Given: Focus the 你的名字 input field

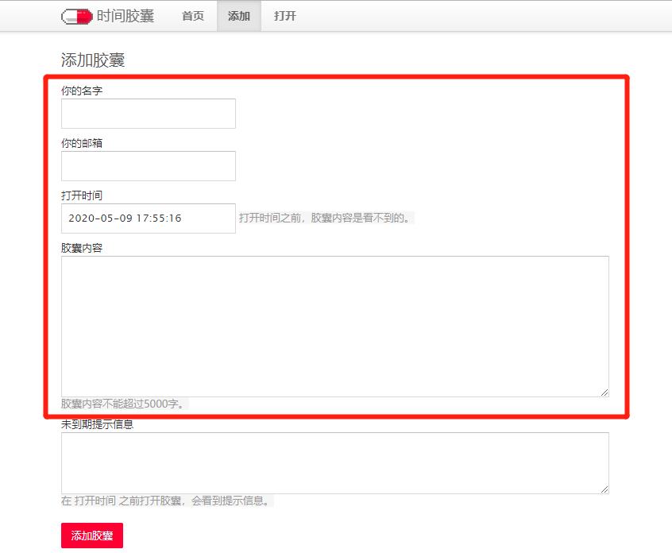Looking at the screenshot, I should tap(148, 113).
